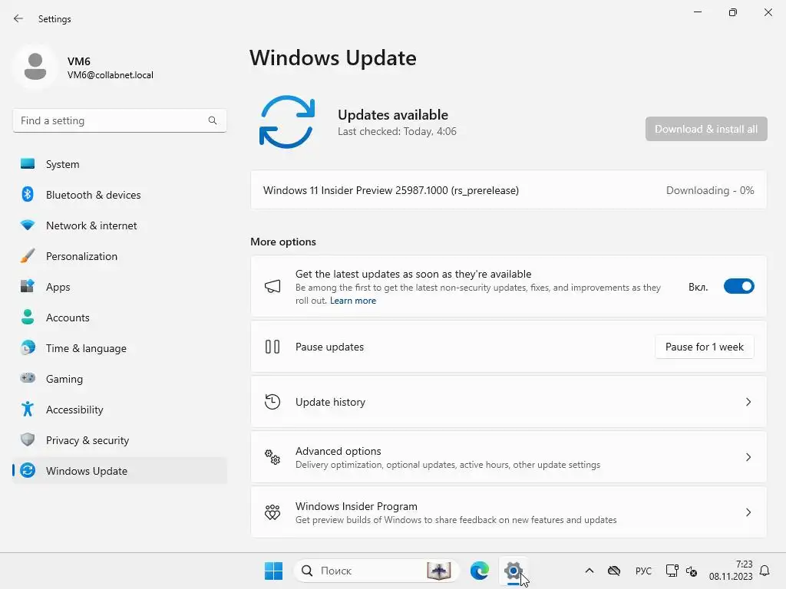Click the large blue update refresh arrows

(x=287, y=122)
